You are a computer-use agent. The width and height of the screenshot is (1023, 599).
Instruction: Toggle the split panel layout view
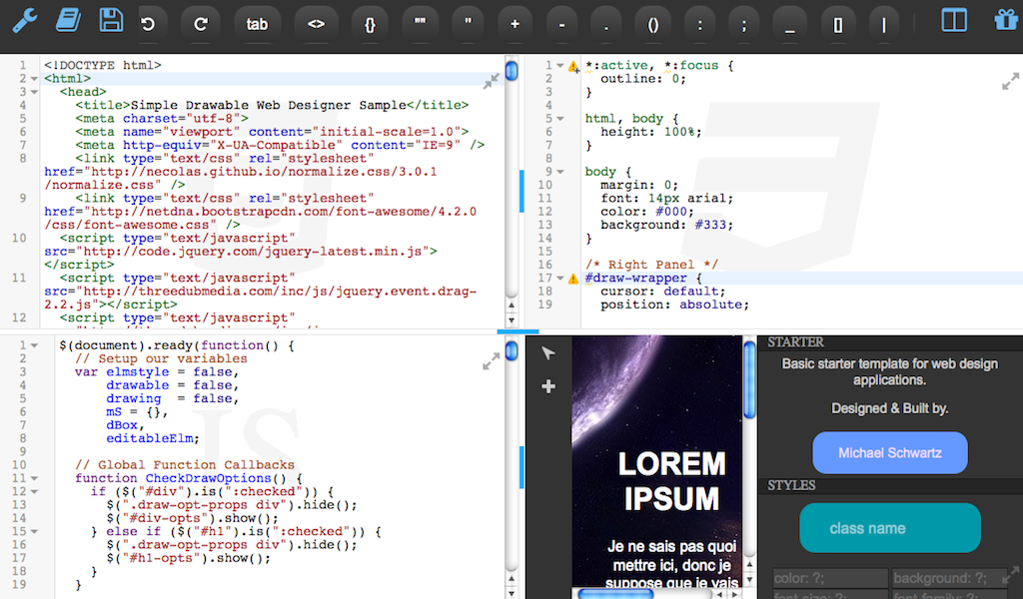coord(954,20)
